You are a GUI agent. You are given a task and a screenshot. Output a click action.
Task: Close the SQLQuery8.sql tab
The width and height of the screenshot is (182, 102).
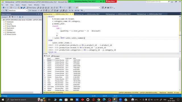pyautogui.click(x=73, y=14)
